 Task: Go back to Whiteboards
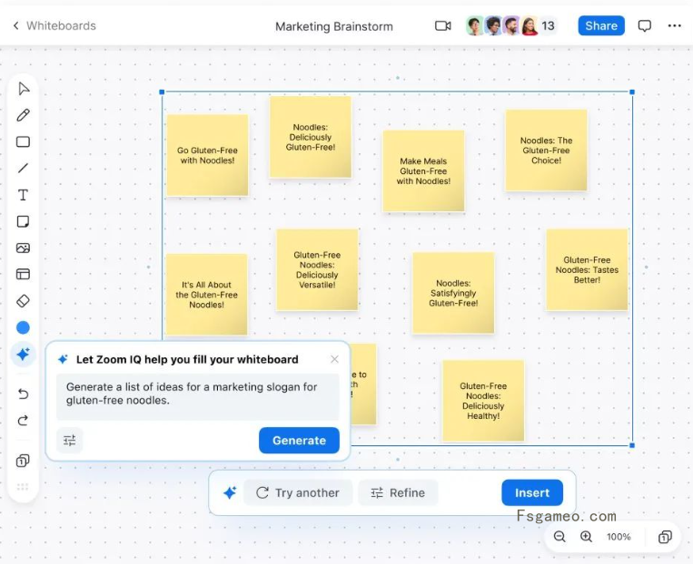(x=54, y=25)
